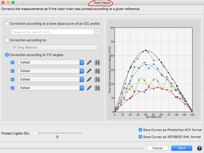Viewport: 204px width, 153px height.
Task: Open help with the question mark icon
Action: pos(199,148)
